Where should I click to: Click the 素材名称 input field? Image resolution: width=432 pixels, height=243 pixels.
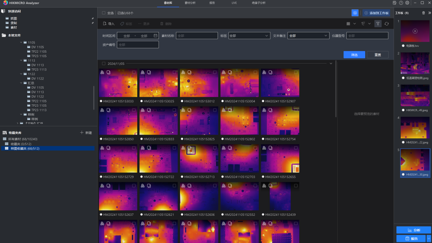(196, 36)
